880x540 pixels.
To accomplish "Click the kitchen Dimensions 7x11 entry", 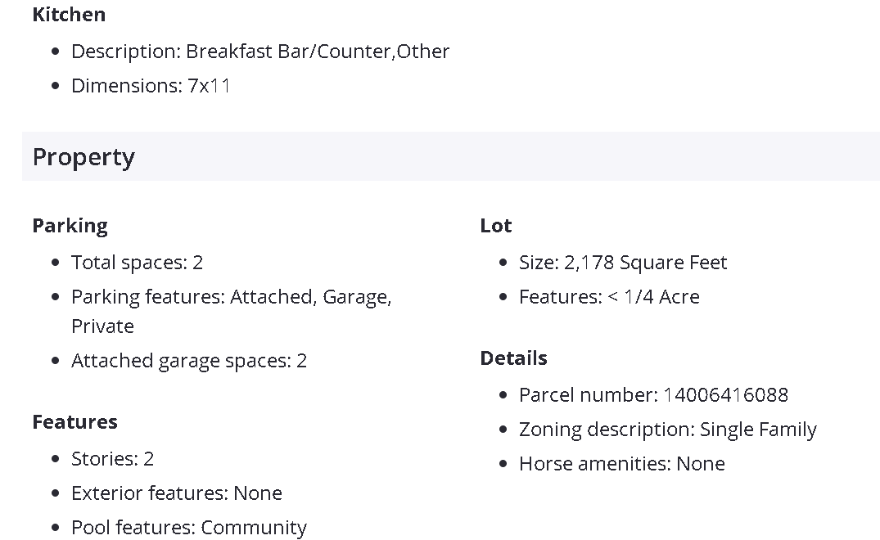I will coord(151,86).
